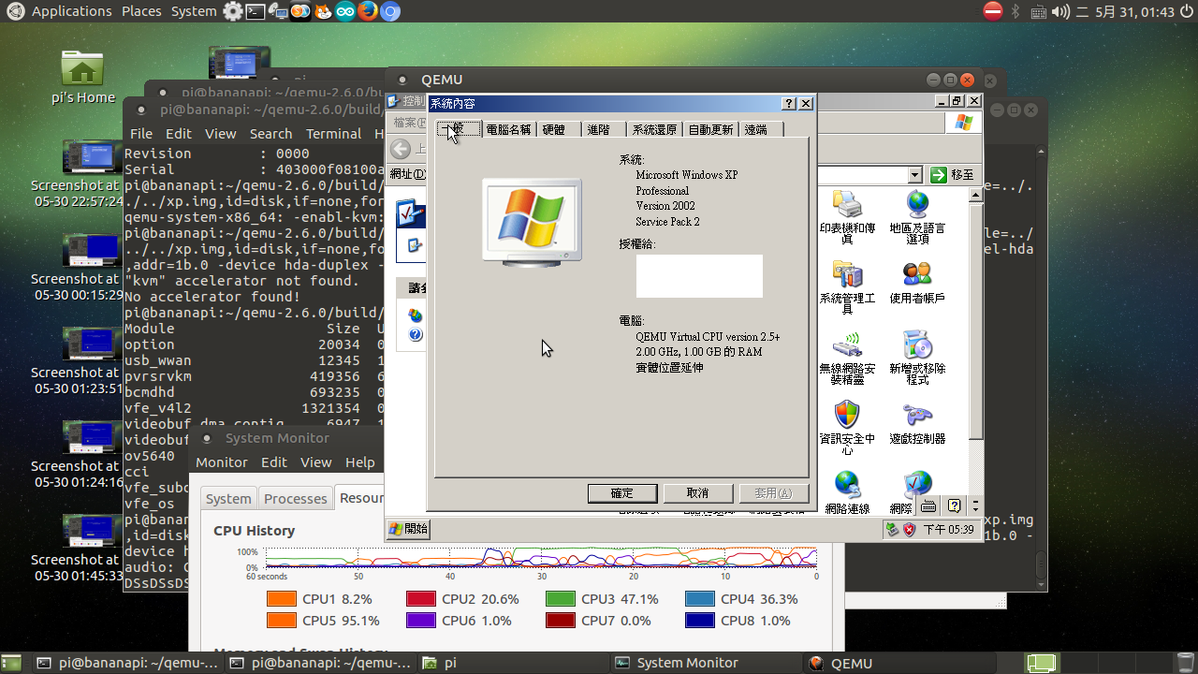This screenshot has width=1198, height=674.
Task: Click the CPU1 color swatch
Action: [281, 599]
